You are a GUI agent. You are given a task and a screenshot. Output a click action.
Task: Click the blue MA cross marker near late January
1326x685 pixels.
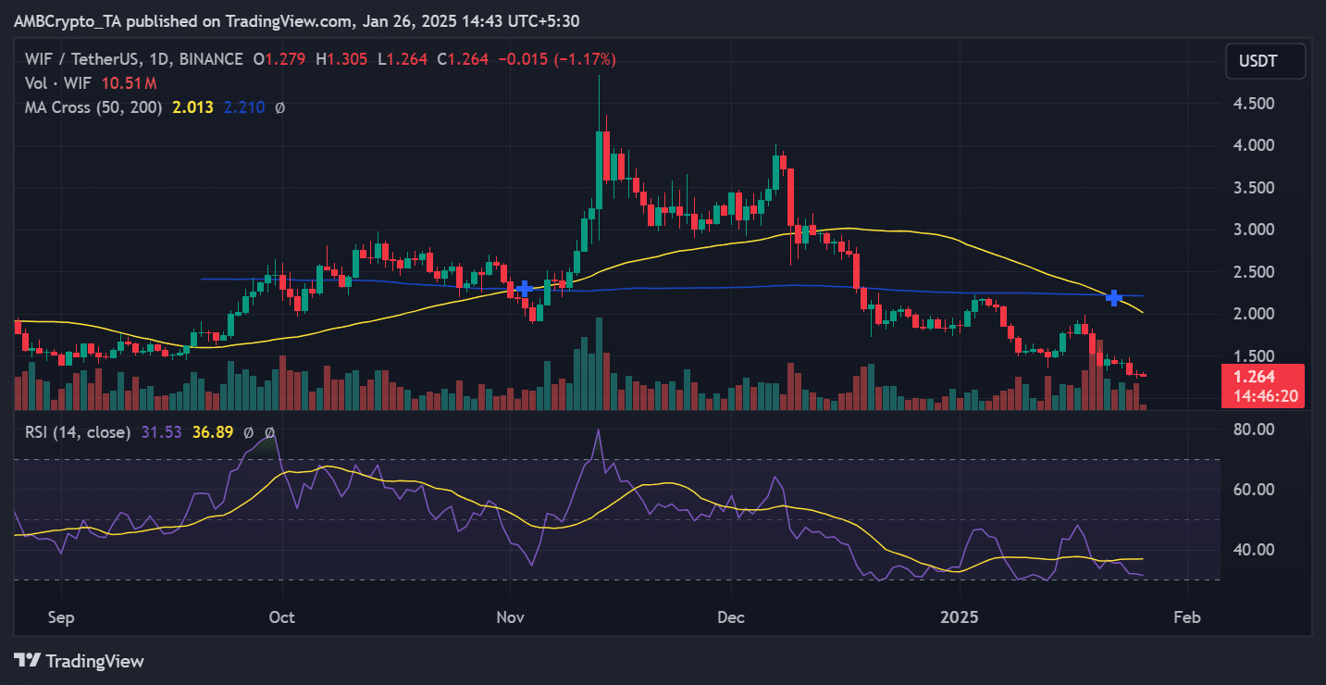[1114, 298]
